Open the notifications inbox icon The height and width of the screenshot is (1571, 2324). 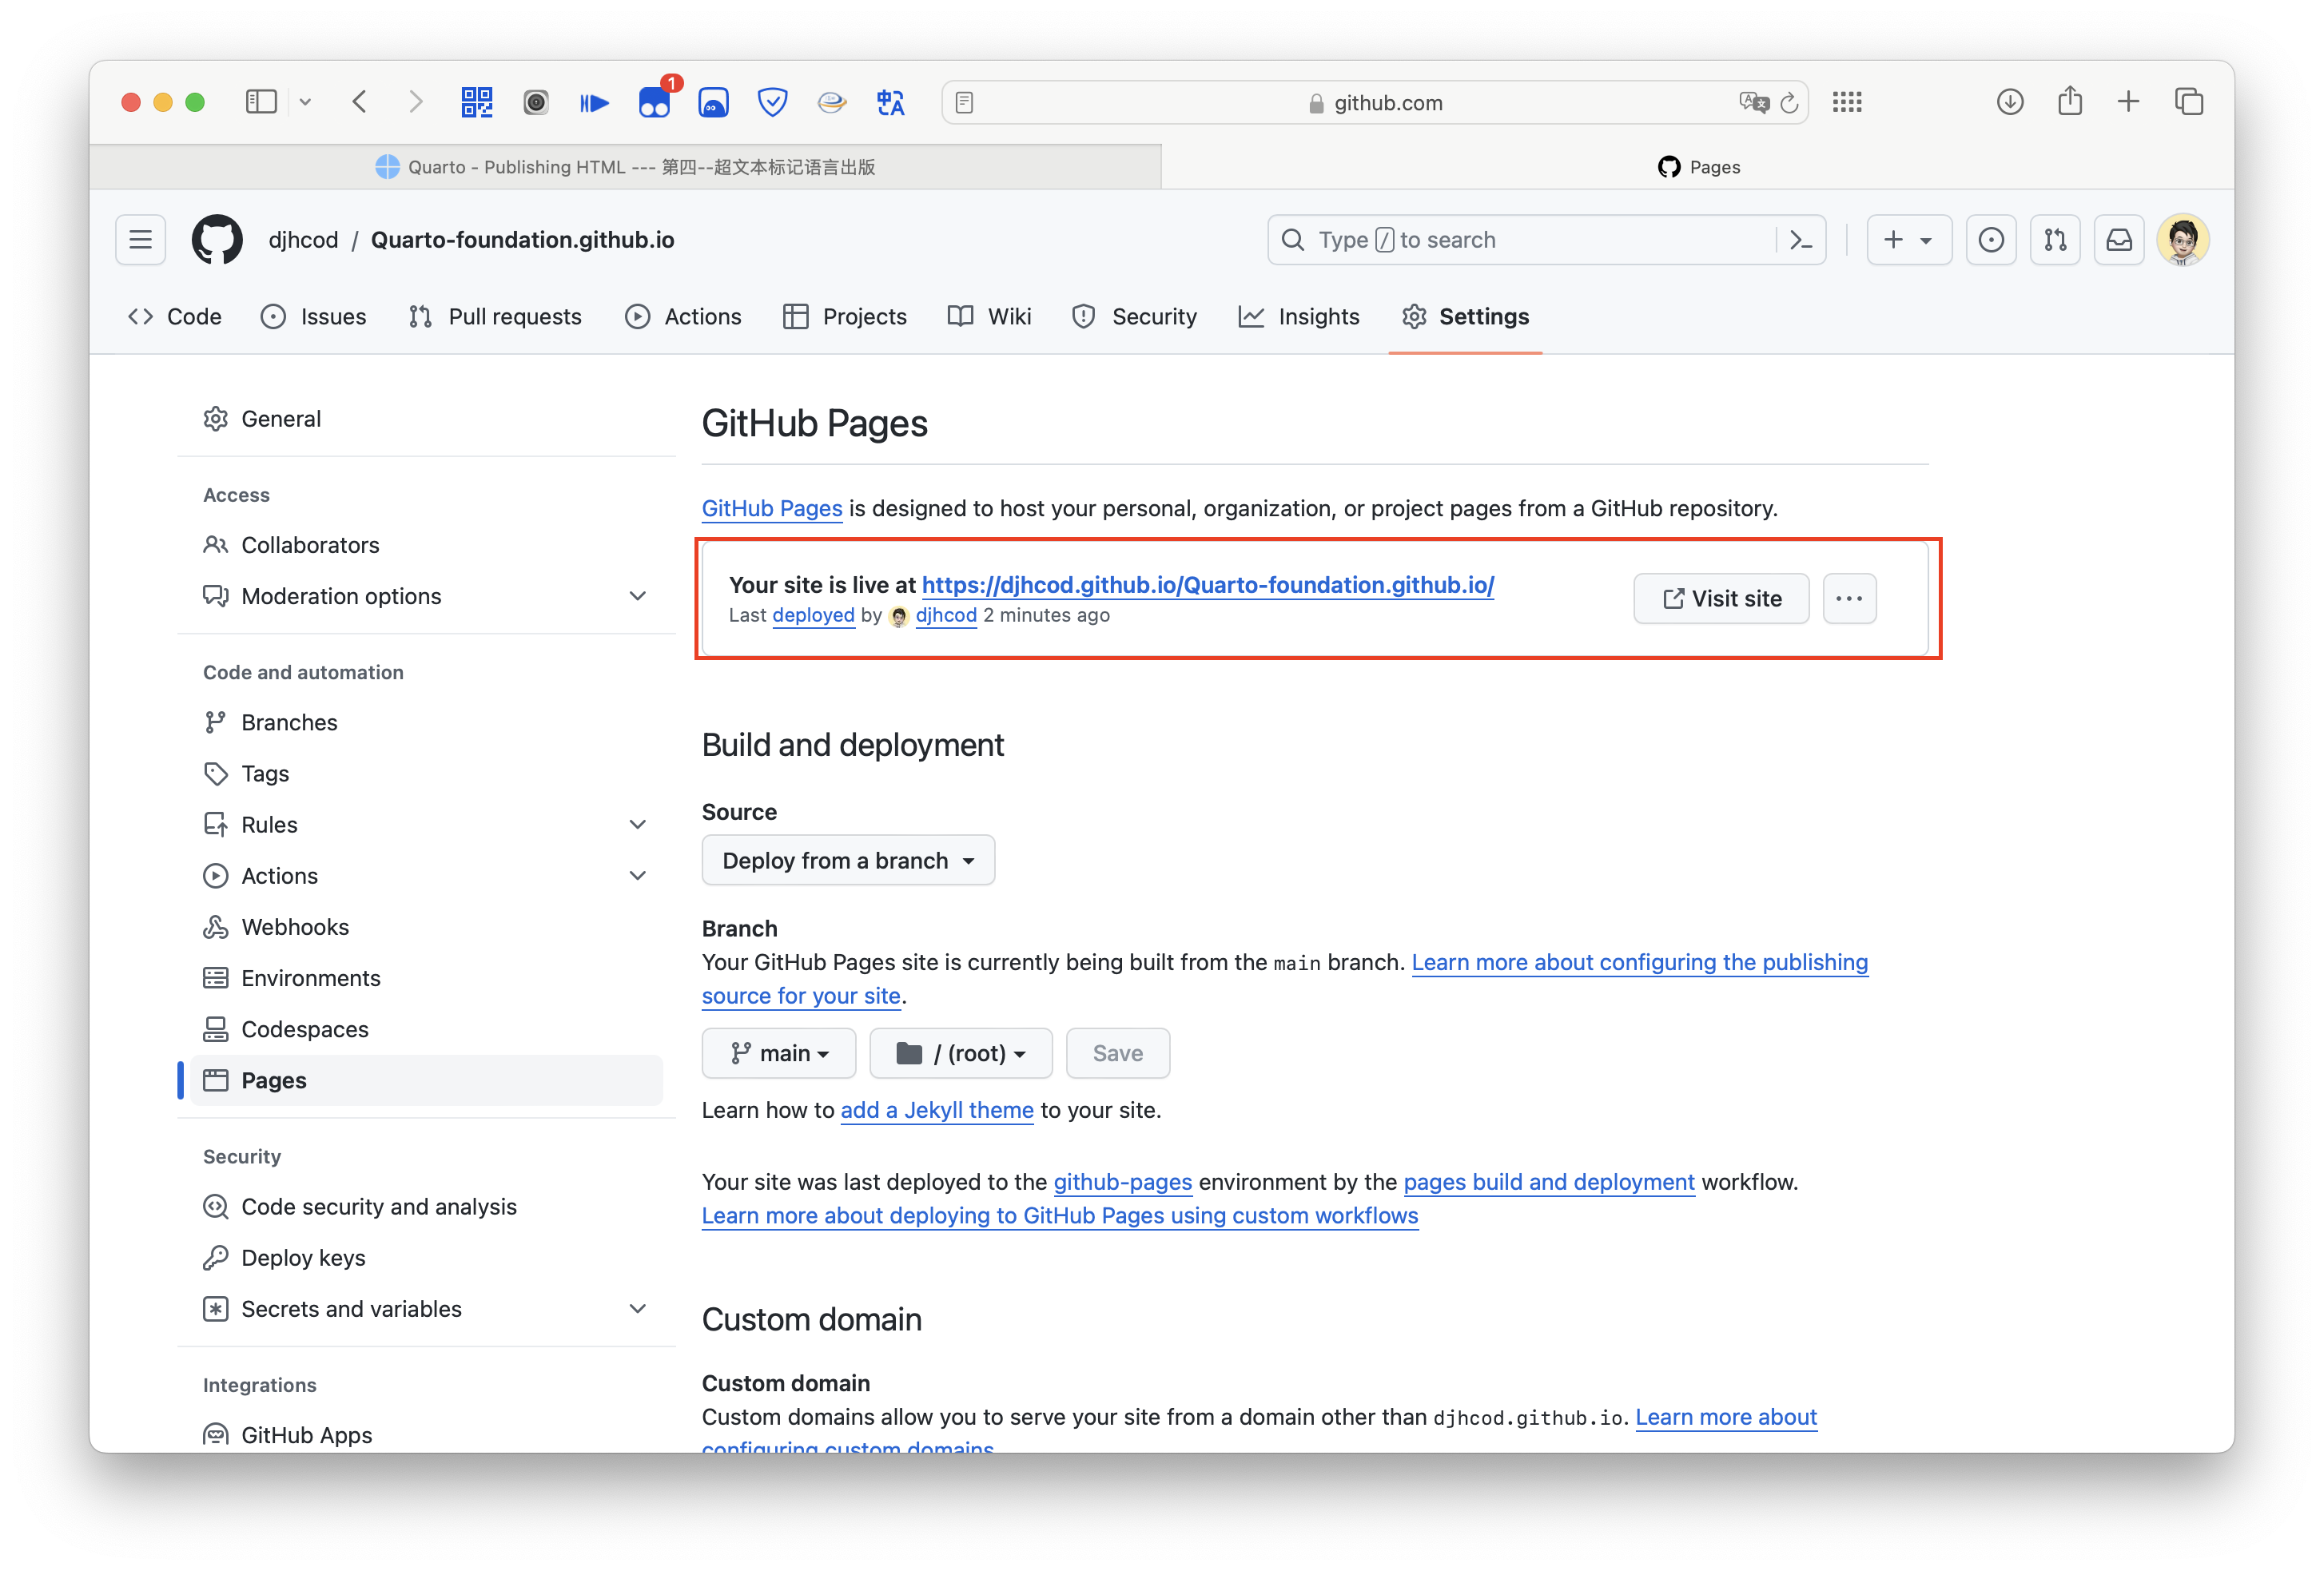[2118, 240]
